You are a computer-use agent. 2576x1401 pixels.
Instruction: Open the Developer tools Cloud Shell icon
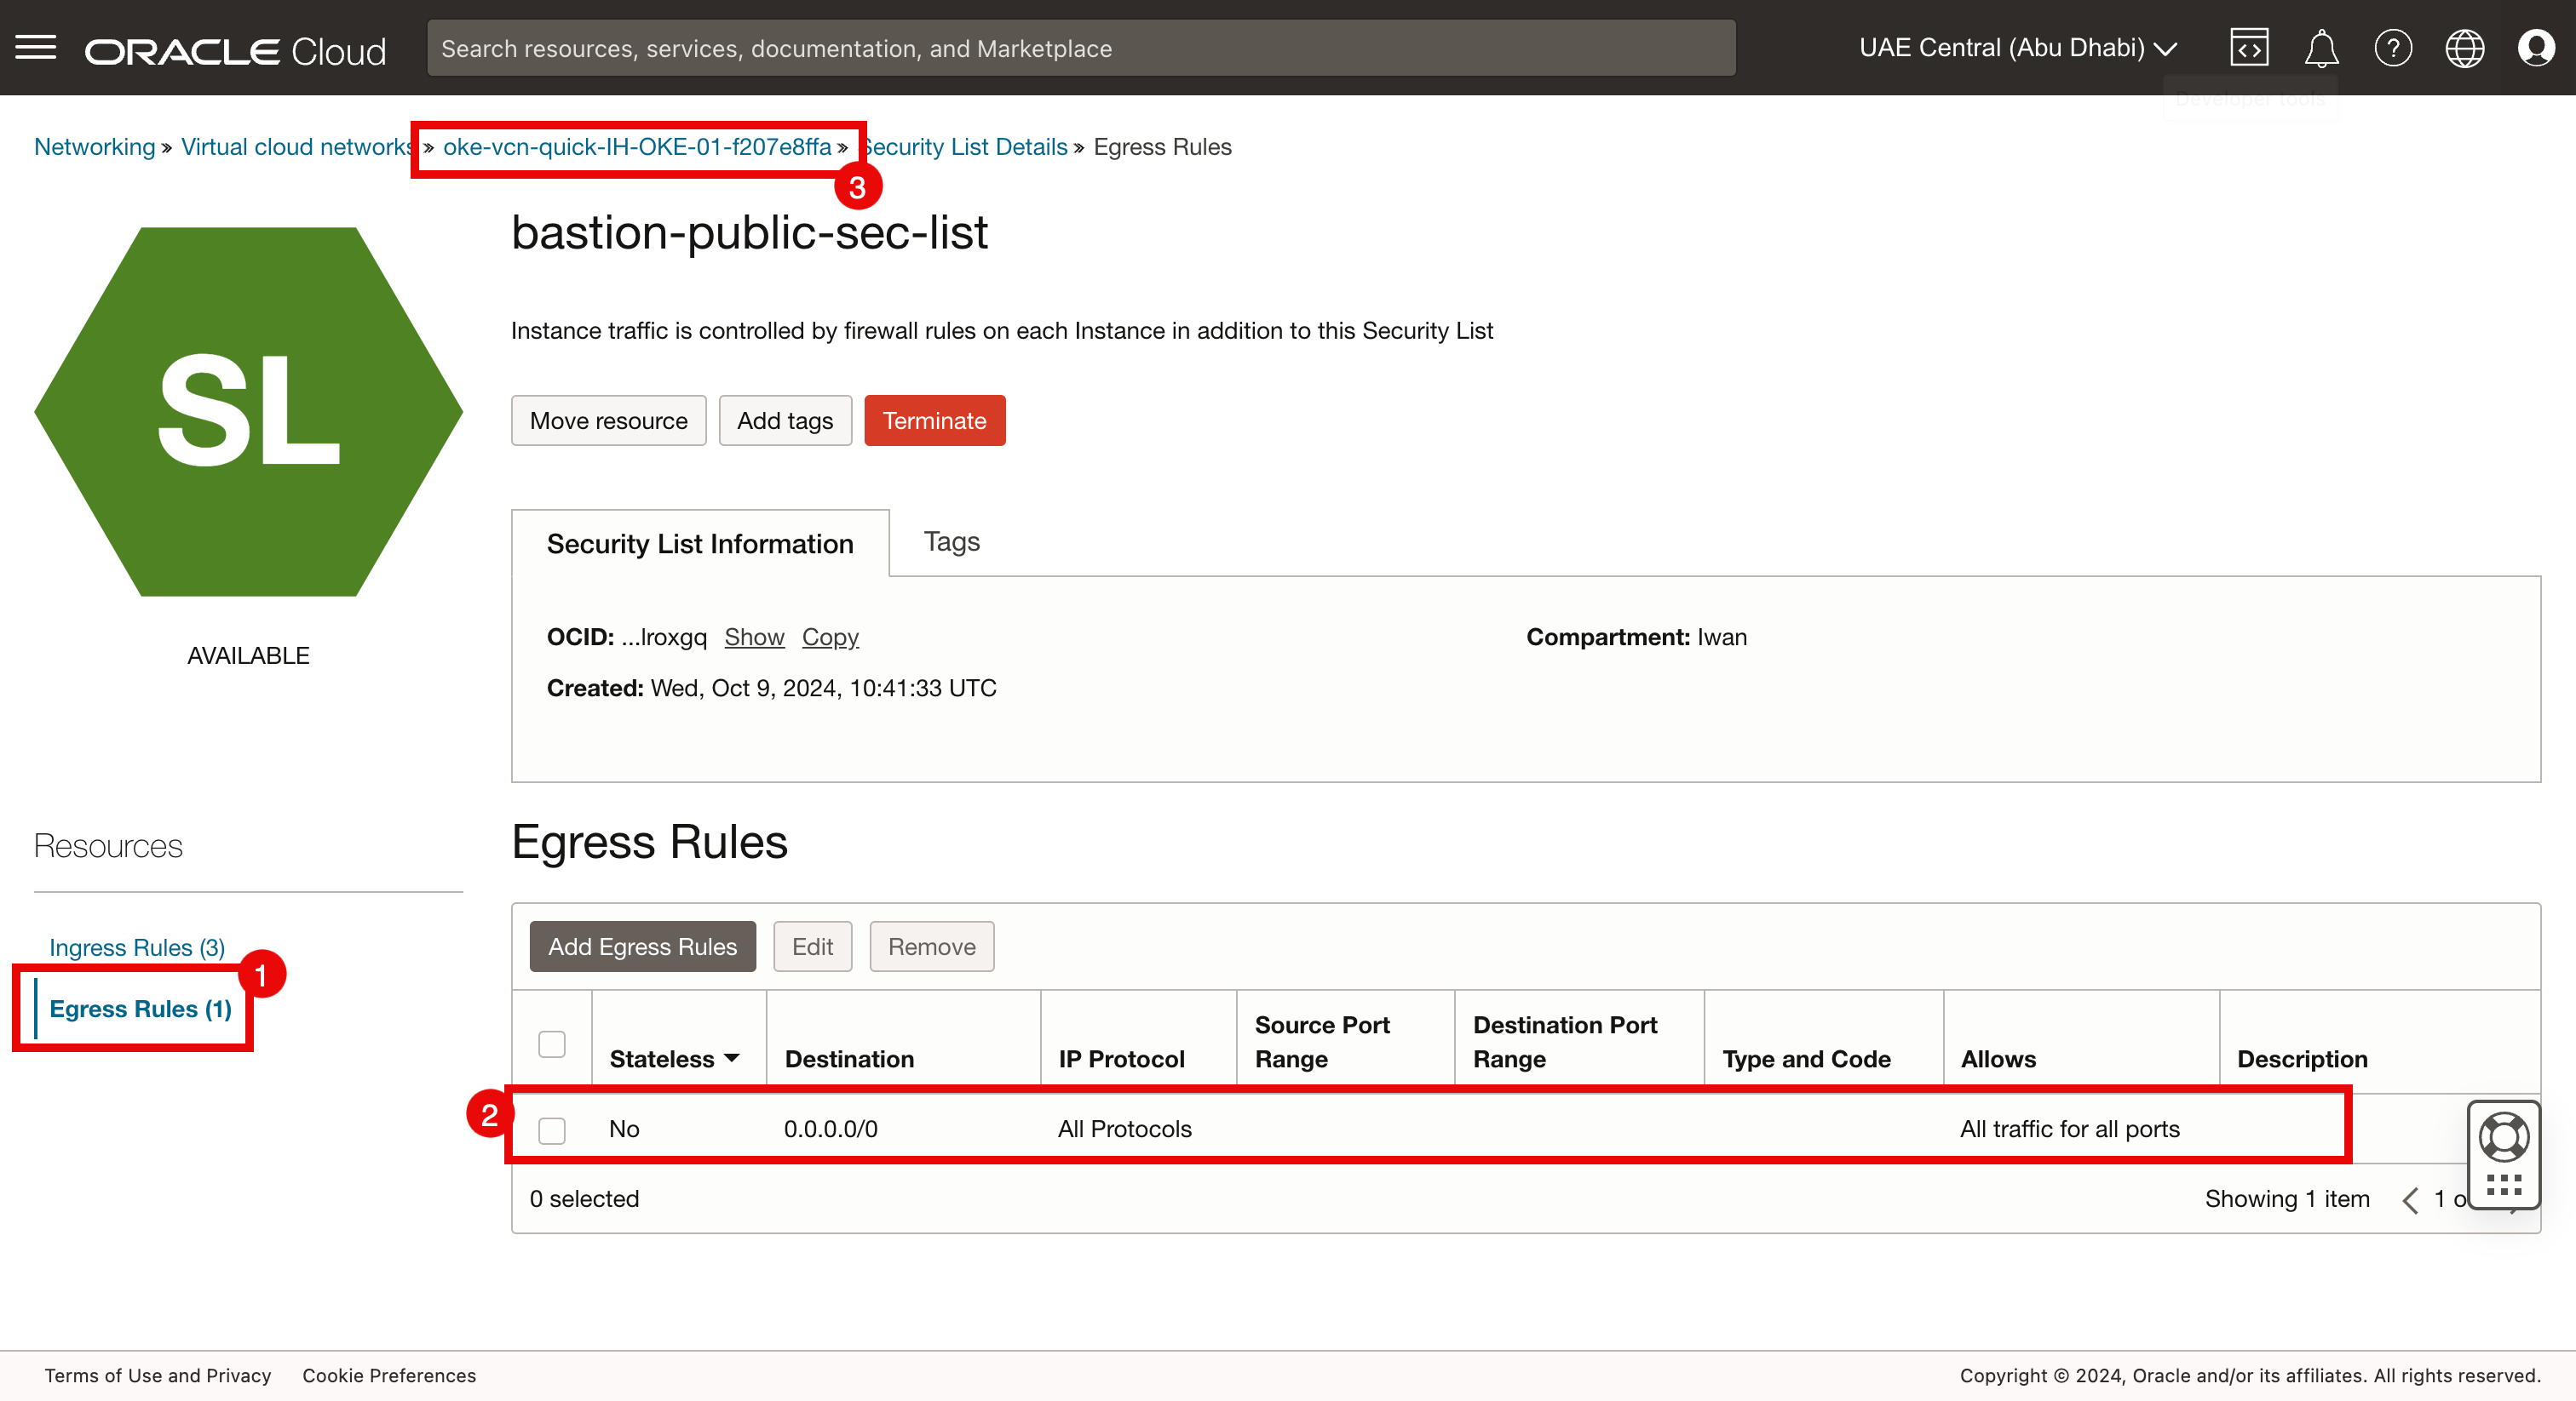[x=2248, y=47]
